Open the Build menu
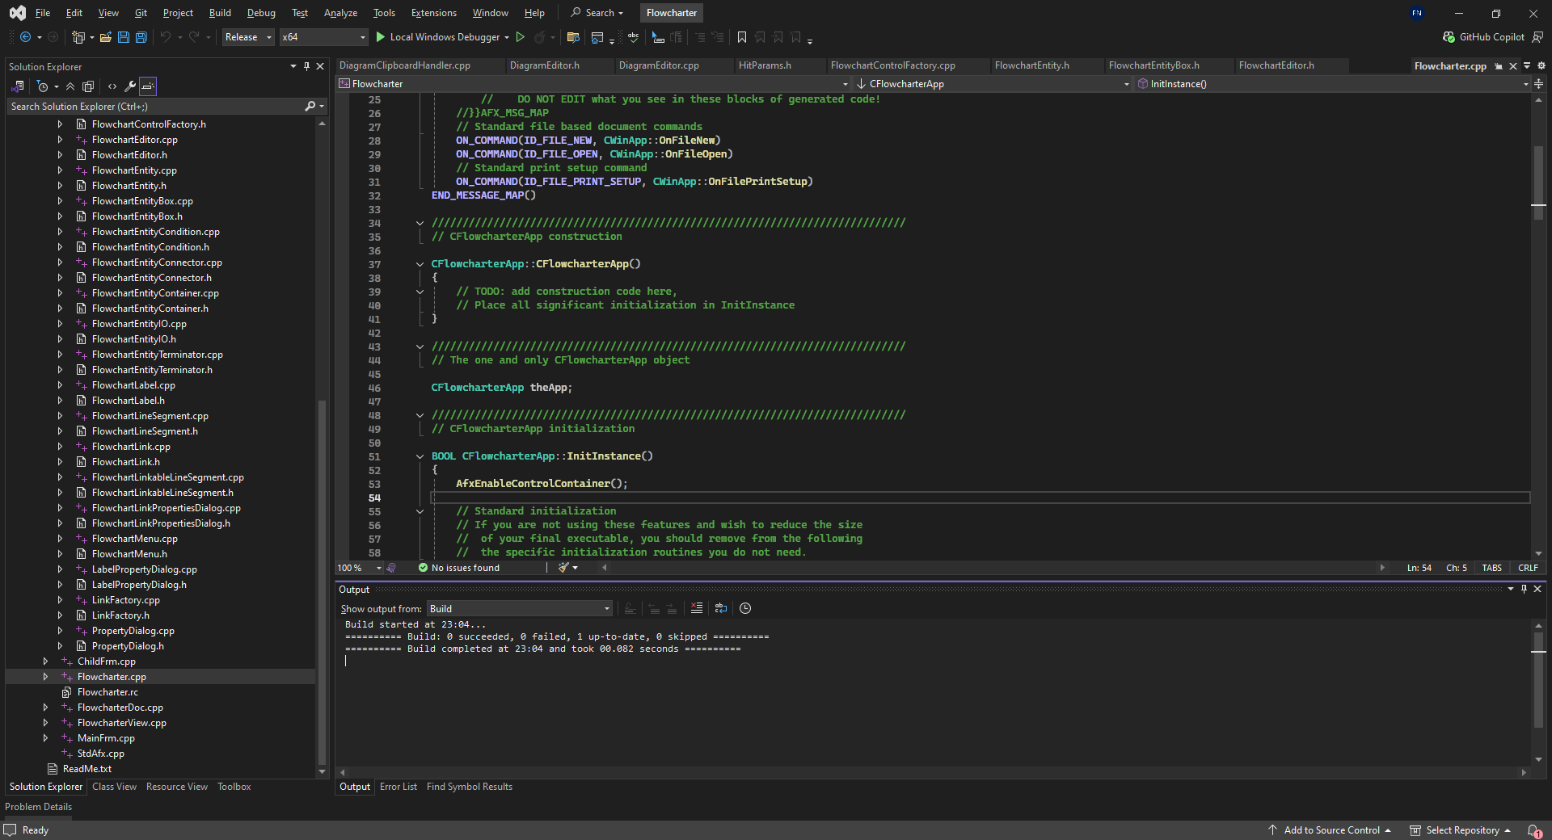Image resolution: width=1552 pixels, height=840 pixels. 220,13
